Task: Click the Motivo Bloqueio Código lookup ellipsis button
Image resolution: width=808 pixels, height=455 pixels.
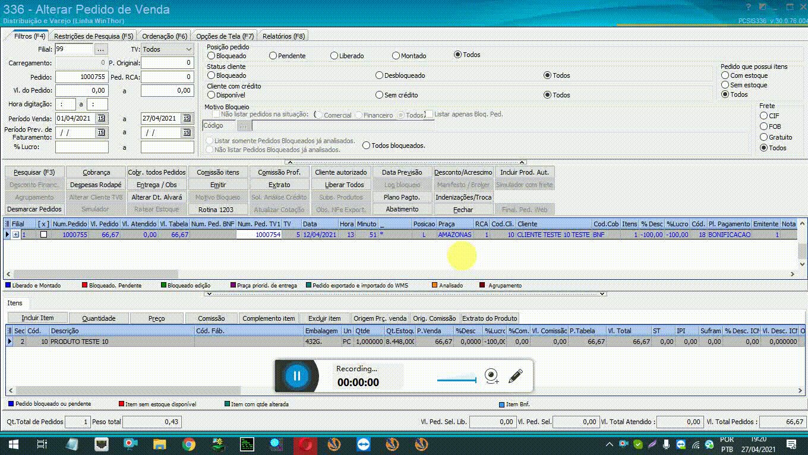Action: [244, 125]
